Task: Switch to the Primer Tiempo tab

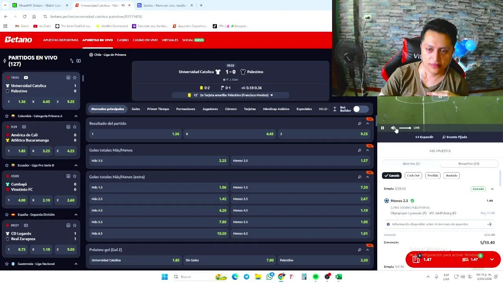Action: pos(158,109)
